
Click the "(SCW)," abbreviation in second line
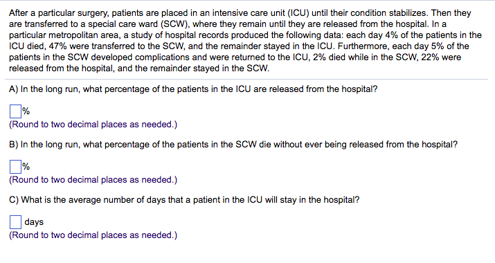point(175,24)
